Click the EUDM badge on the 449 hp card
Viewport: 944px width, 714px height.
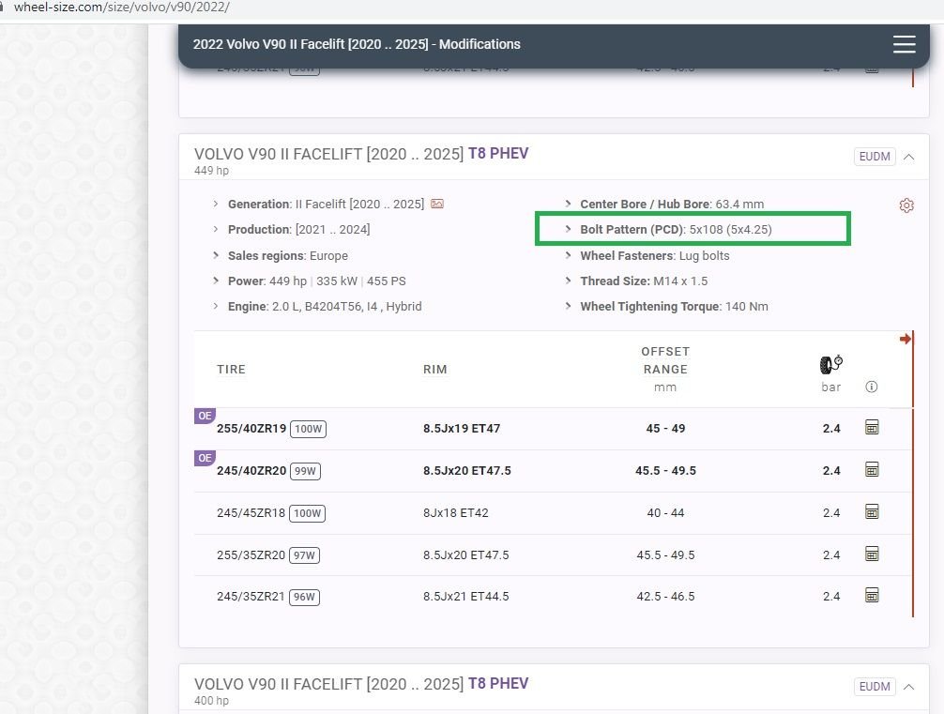874,157
